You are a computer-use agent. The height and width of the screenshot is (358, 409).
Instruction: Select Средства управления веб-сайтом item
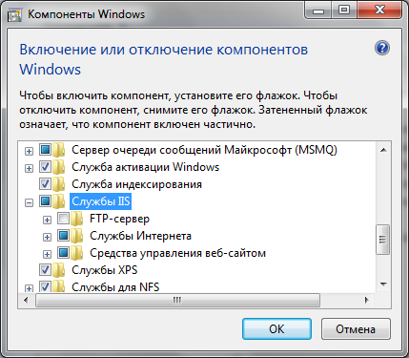(177, 253)
